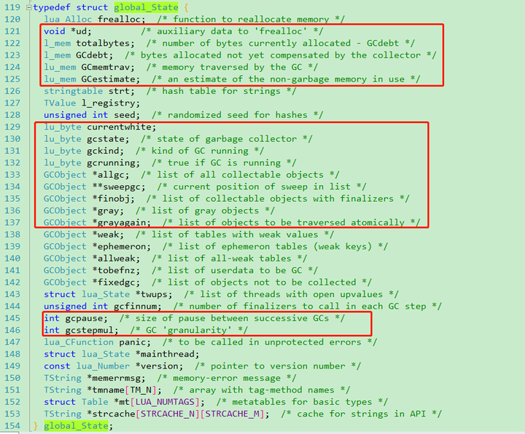Click the finobj pointer name
The height and width of the screenshot is (434, 525).
[x=114, y=199]
